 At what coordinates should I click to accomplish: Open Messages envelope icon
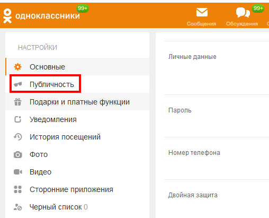202,12
